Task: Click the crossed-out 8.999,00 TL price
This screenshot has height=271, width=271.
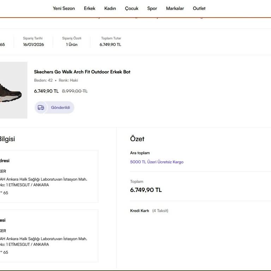Action: tap(75, 91)
